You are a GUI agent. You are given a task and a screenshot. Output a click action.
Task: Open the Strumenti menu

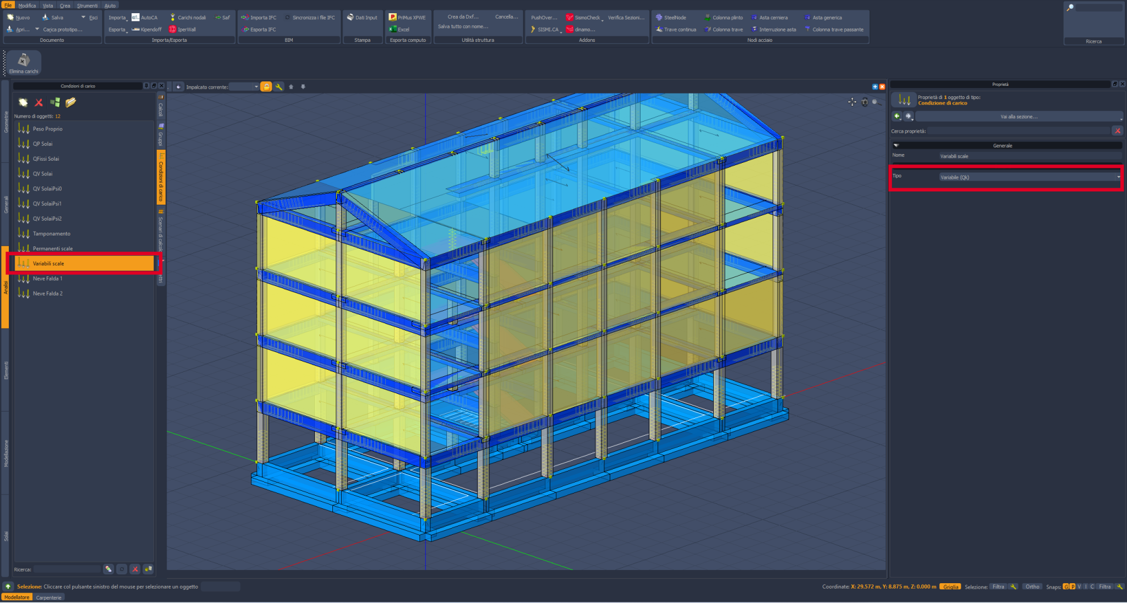tap(87, 6)
